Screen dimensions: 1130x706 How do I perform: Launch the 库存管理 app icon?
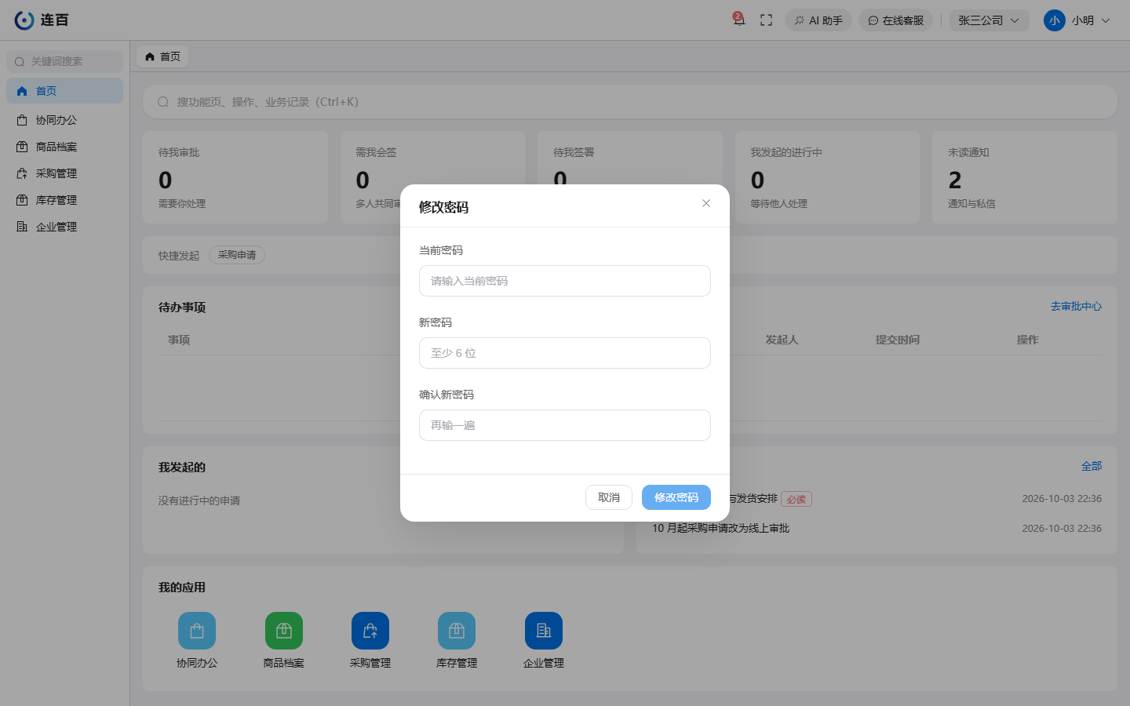coord(457,631)
